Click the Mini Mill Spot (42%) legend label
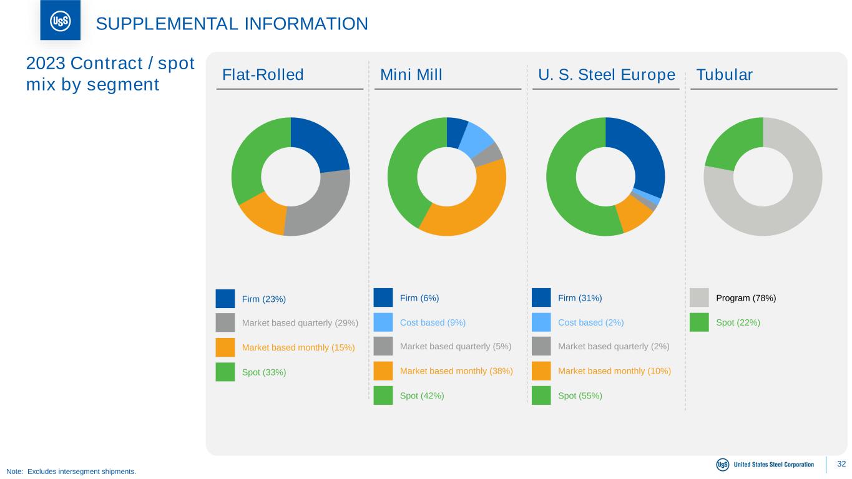Viewport: 852px width, 479px height. pos(422,395)
